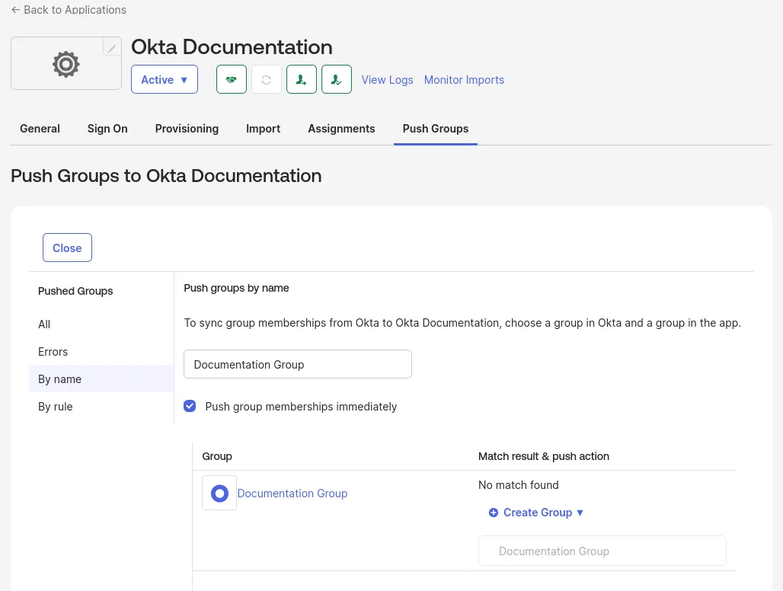Open the Documentation Group link

point(292,494)
